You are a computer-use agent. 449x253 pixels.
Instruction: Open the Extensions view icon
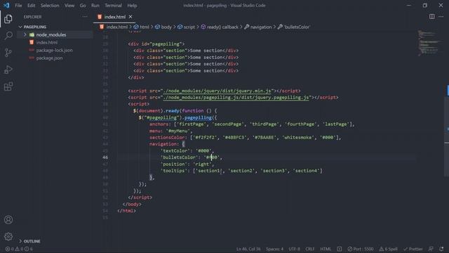(8, 86)
